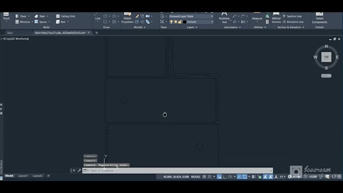Select the Circle draw tool
343x193 pixels.
pyautogui.click(x=105, y=16)
